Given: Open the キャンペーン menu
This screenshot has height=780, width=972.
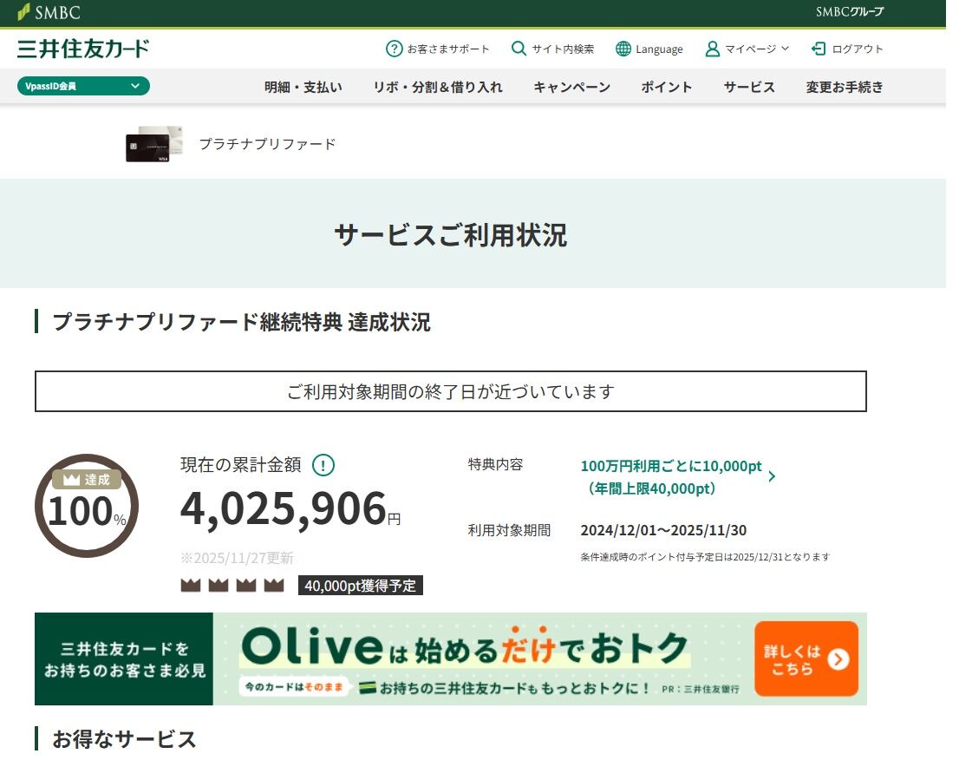Looking at the screenshot, I should coord(571,87).
